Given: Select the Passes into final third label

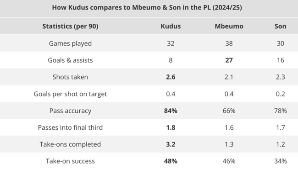Looking at the screenshot, I should click(70, 127).
